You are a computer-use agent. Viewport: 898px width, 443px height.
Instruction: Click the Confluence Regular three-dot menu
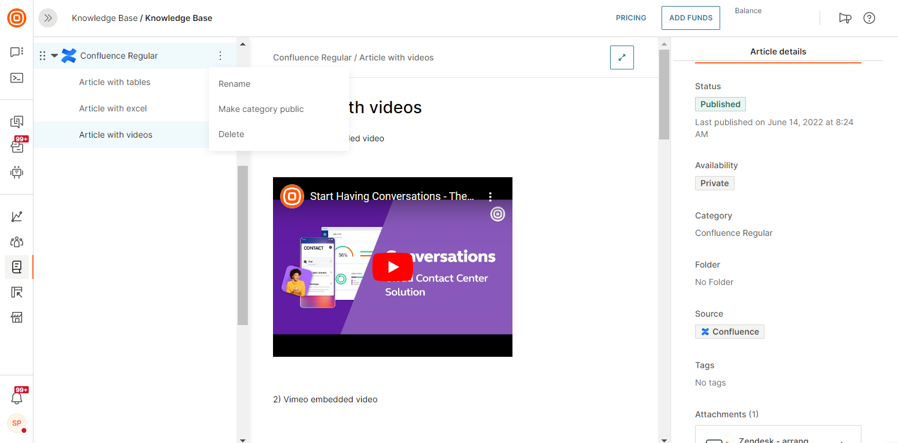click(x=220, y=56)
